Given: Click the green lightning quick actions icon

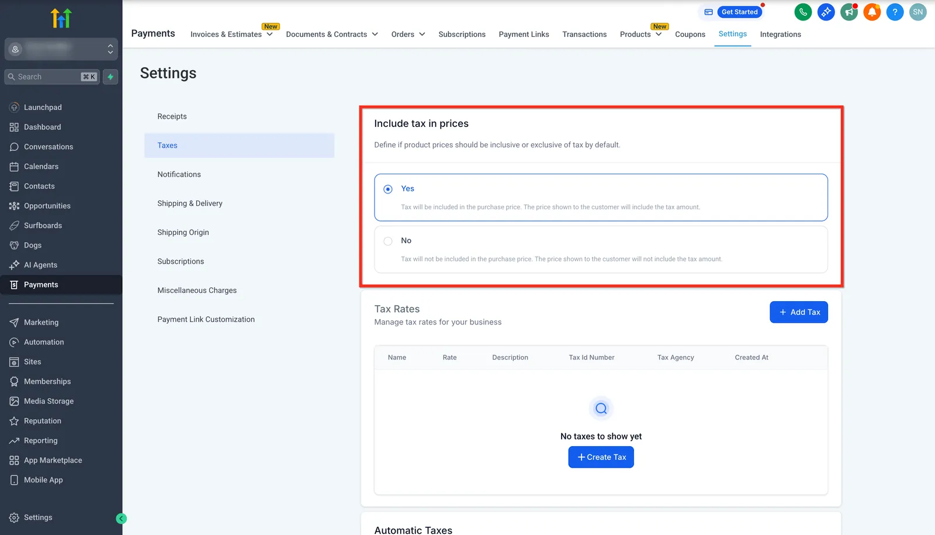Looking at the screenshot, I should pyautogui.click(x=110, y=77).
